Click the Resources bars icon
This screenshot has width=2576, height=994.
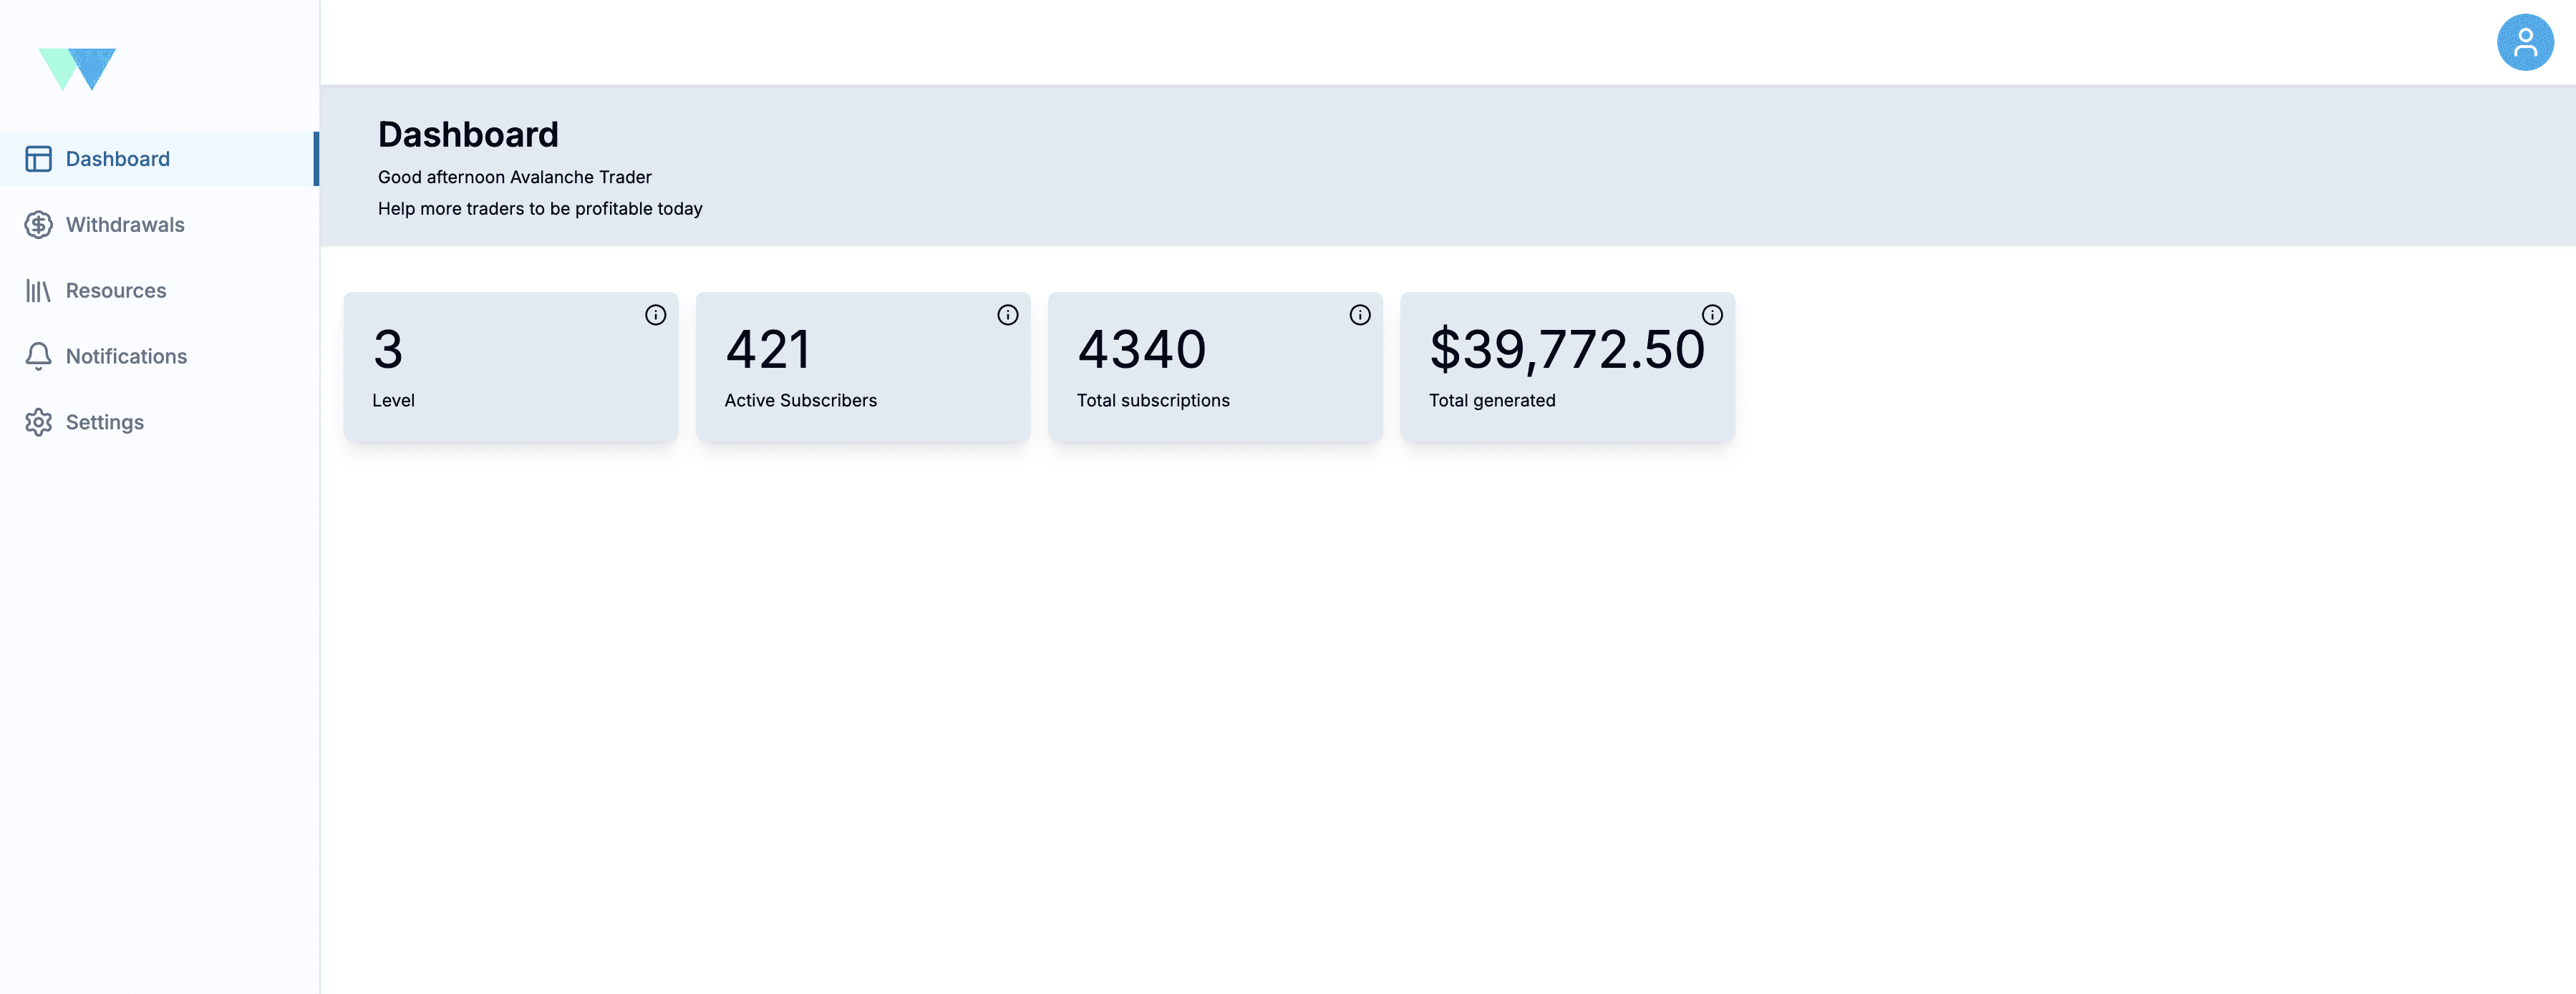point(38,290)
